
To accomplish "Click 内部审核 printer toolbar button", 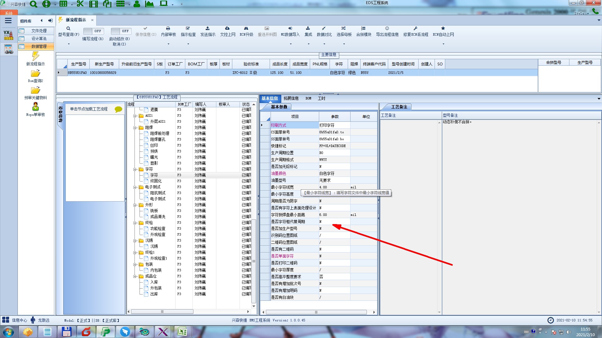I will (x=168, y=32).
